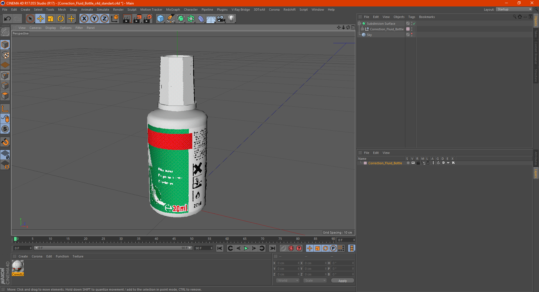Screen dimensions: 539x292
Task: Click the Undo arrow icon
Action: tap(8, 19)
